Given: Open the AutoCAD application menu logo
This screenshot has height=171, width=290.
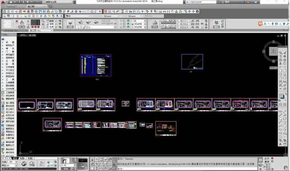Looking at the screenshot, I should (x=3, y=2).
